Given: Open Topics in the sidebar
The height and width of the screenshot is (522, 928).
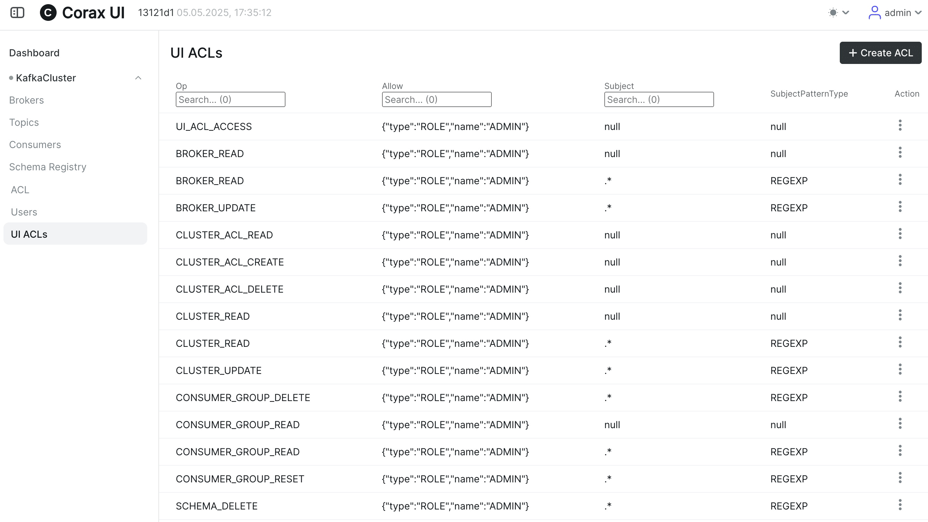Looking at the screenshot, I should tap(24, 122).
